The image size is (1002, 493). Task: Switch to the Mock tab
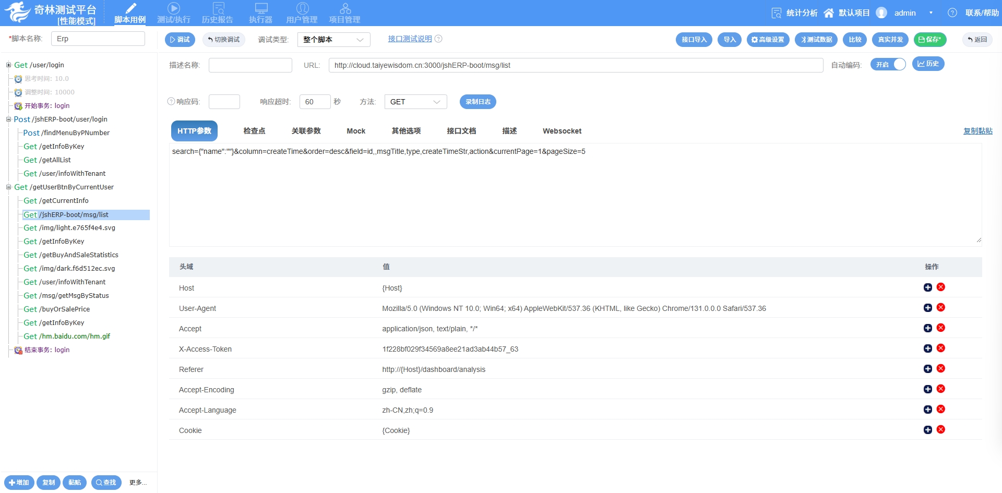tap(356, 131)
